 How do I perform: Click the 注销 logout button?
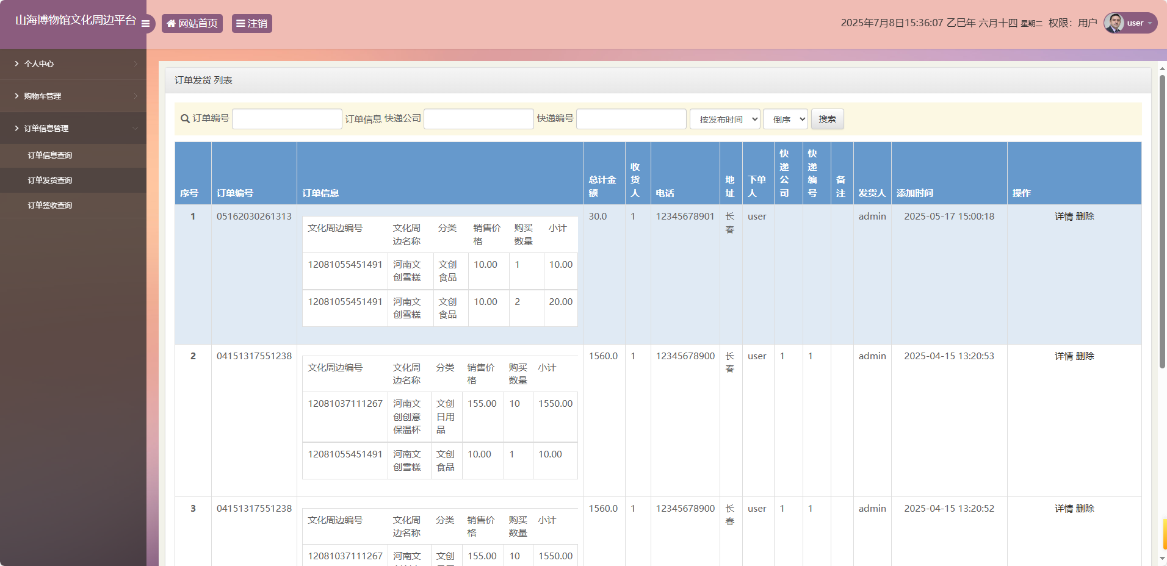[251, 24]
